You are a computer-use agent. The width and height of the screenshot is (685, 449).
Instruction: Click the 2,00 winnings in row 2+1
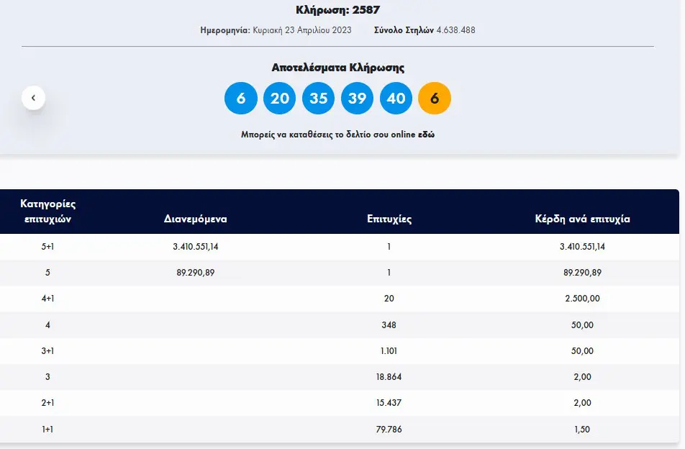point(582,403)
